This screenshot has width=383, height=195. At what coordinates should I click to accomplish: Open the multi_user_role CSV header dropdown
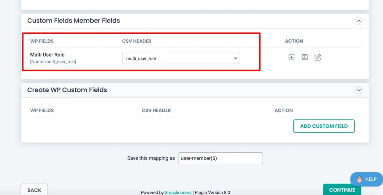point(181,58)
